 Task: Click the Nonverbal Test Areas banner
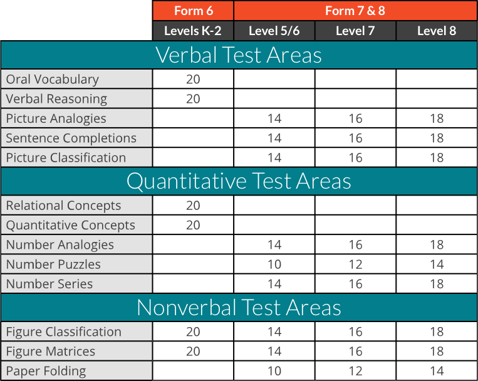pyautogui.click(x=239, y=308)
